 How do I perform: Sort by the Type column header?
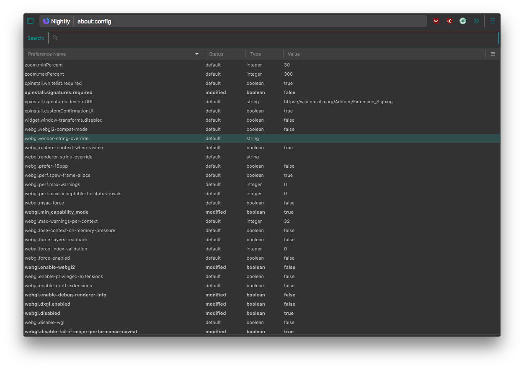tap(264, 54)
